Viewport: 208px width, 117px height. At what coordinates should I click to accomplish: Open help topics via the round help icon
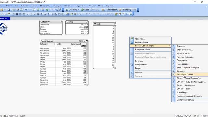click(56, 10)
